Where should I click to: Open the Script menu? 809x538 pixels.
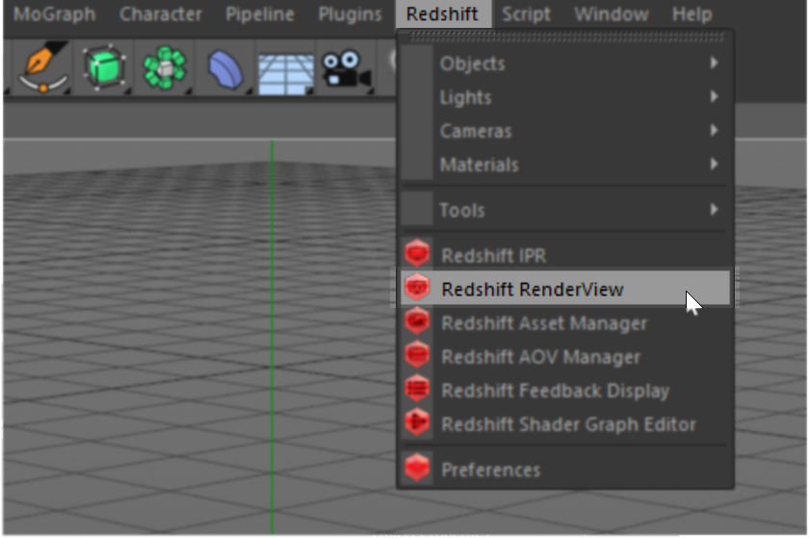point(526,13)
